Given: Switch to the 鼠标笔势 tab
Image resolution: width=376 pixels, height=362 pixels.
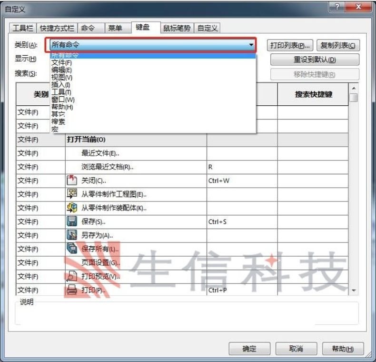Looking at the screenshot, I should pos(177,28).
